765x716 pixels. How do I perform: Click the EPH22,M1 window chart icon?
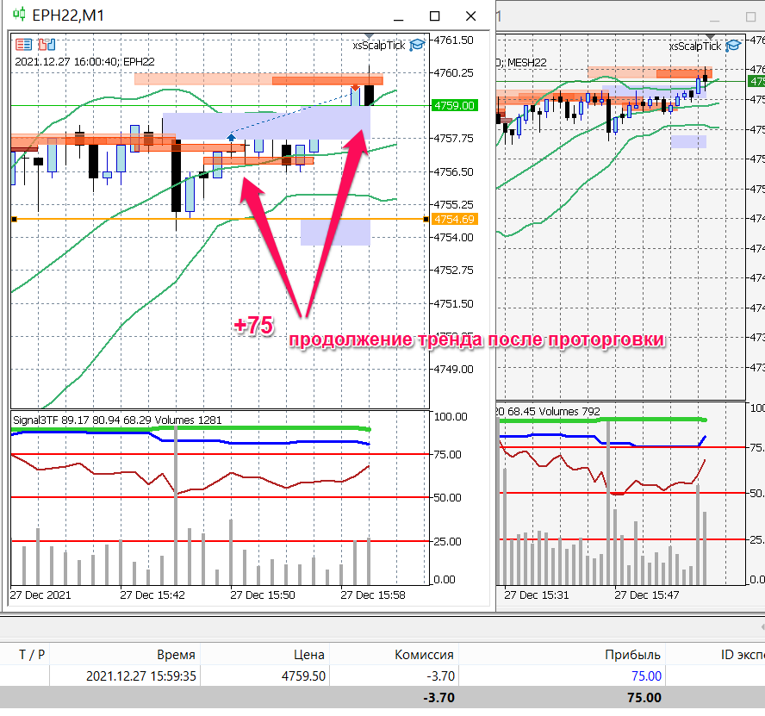19,14
